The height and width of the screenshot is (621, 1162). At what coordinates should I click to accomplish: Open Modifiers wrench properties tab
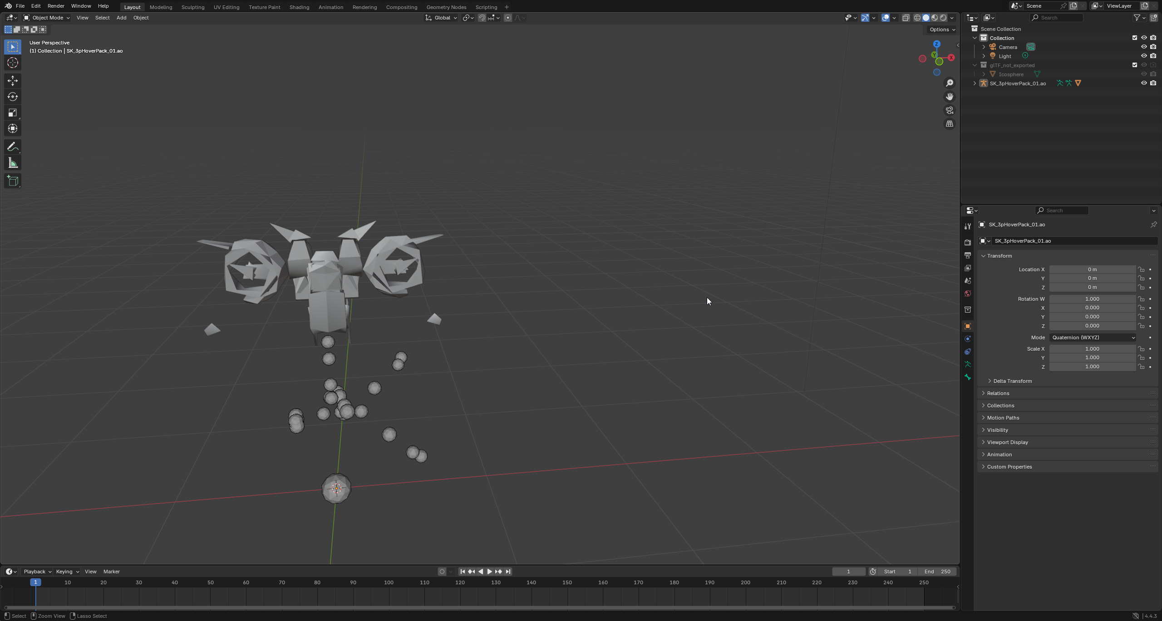pos(967,226)
